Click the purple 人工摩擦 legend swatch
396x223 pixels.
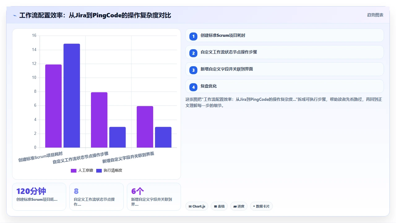[x=74, y=171]
